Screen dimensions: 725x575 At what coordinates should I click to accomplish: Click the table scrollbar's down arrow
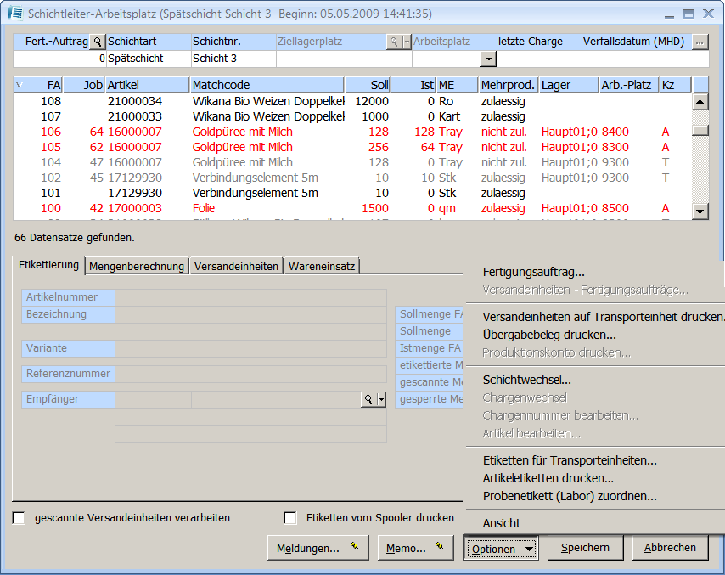(700, 211)
